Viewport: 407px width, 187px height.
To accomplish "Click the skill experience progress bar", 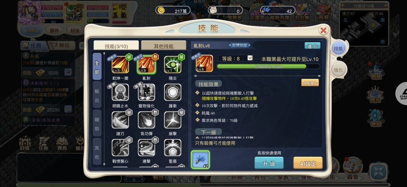I will [x=268, y=67].
